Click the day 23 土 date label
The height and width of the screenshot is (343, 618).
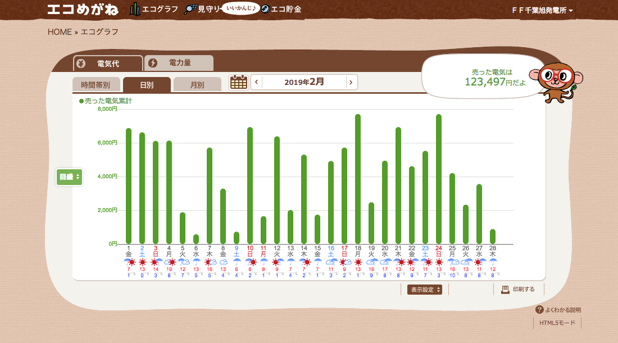point(425,251)
